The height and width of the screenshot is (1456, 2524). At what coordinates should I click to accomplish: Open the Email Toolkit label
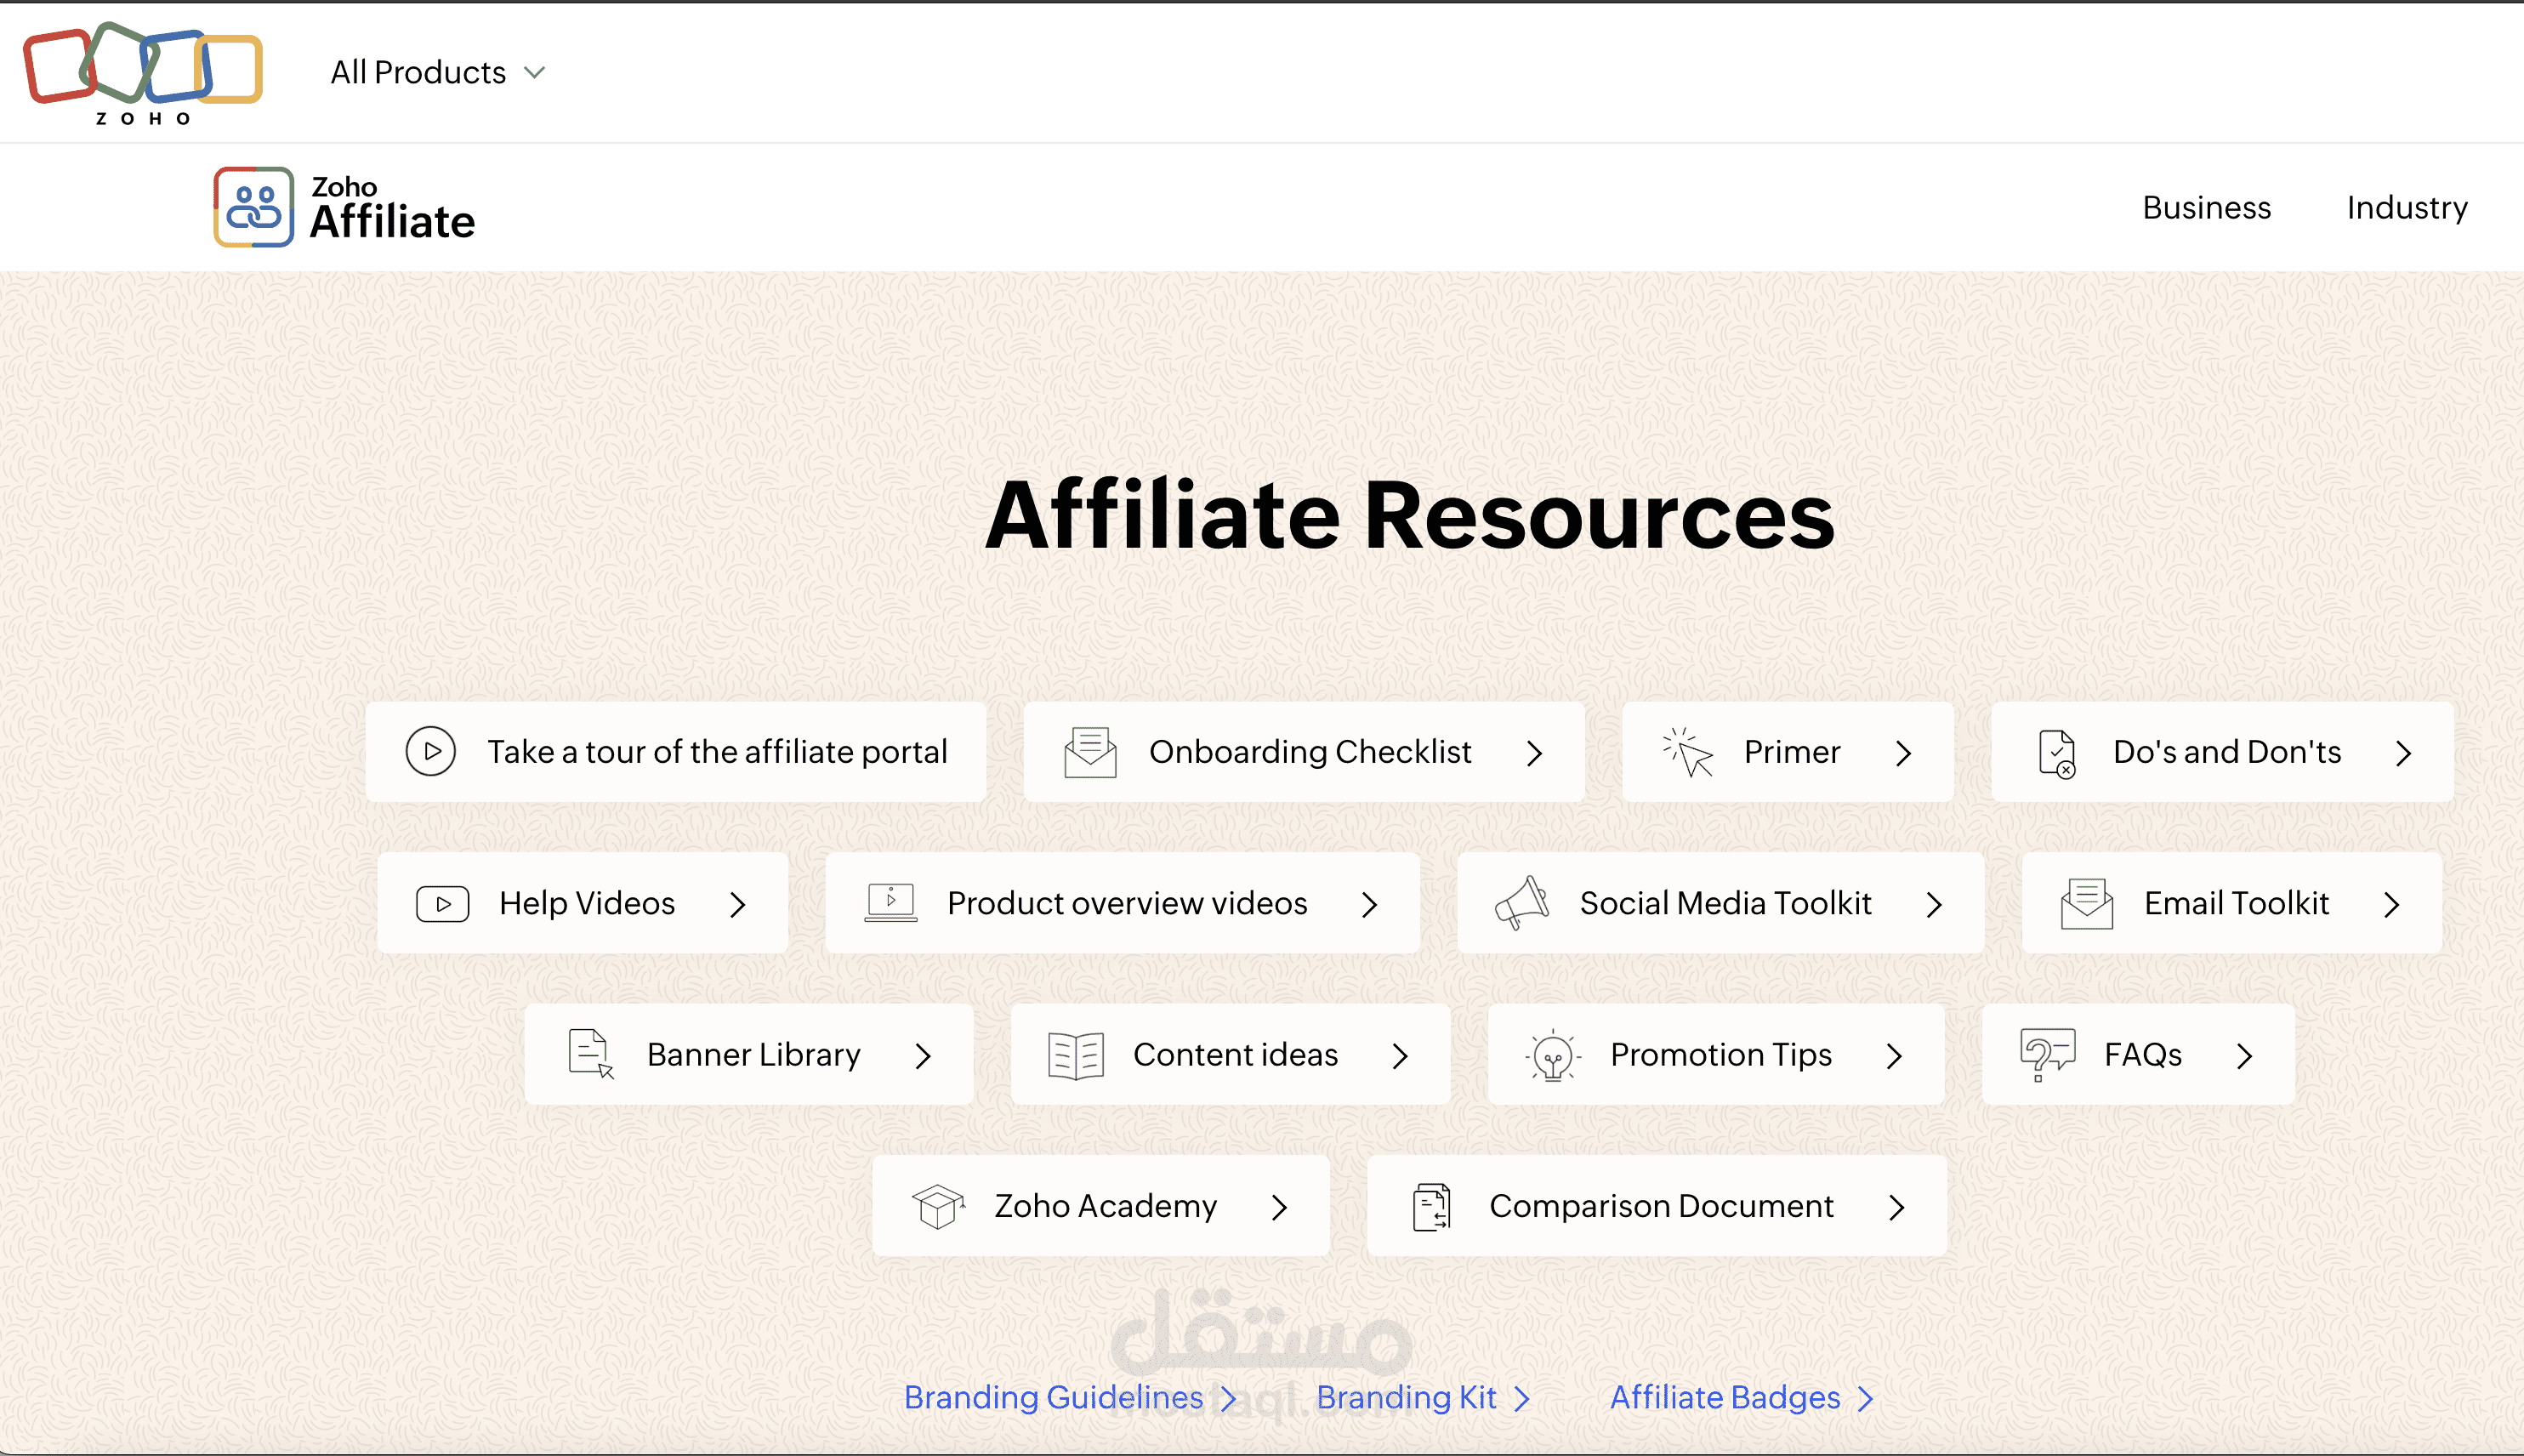click(2237, 903)
